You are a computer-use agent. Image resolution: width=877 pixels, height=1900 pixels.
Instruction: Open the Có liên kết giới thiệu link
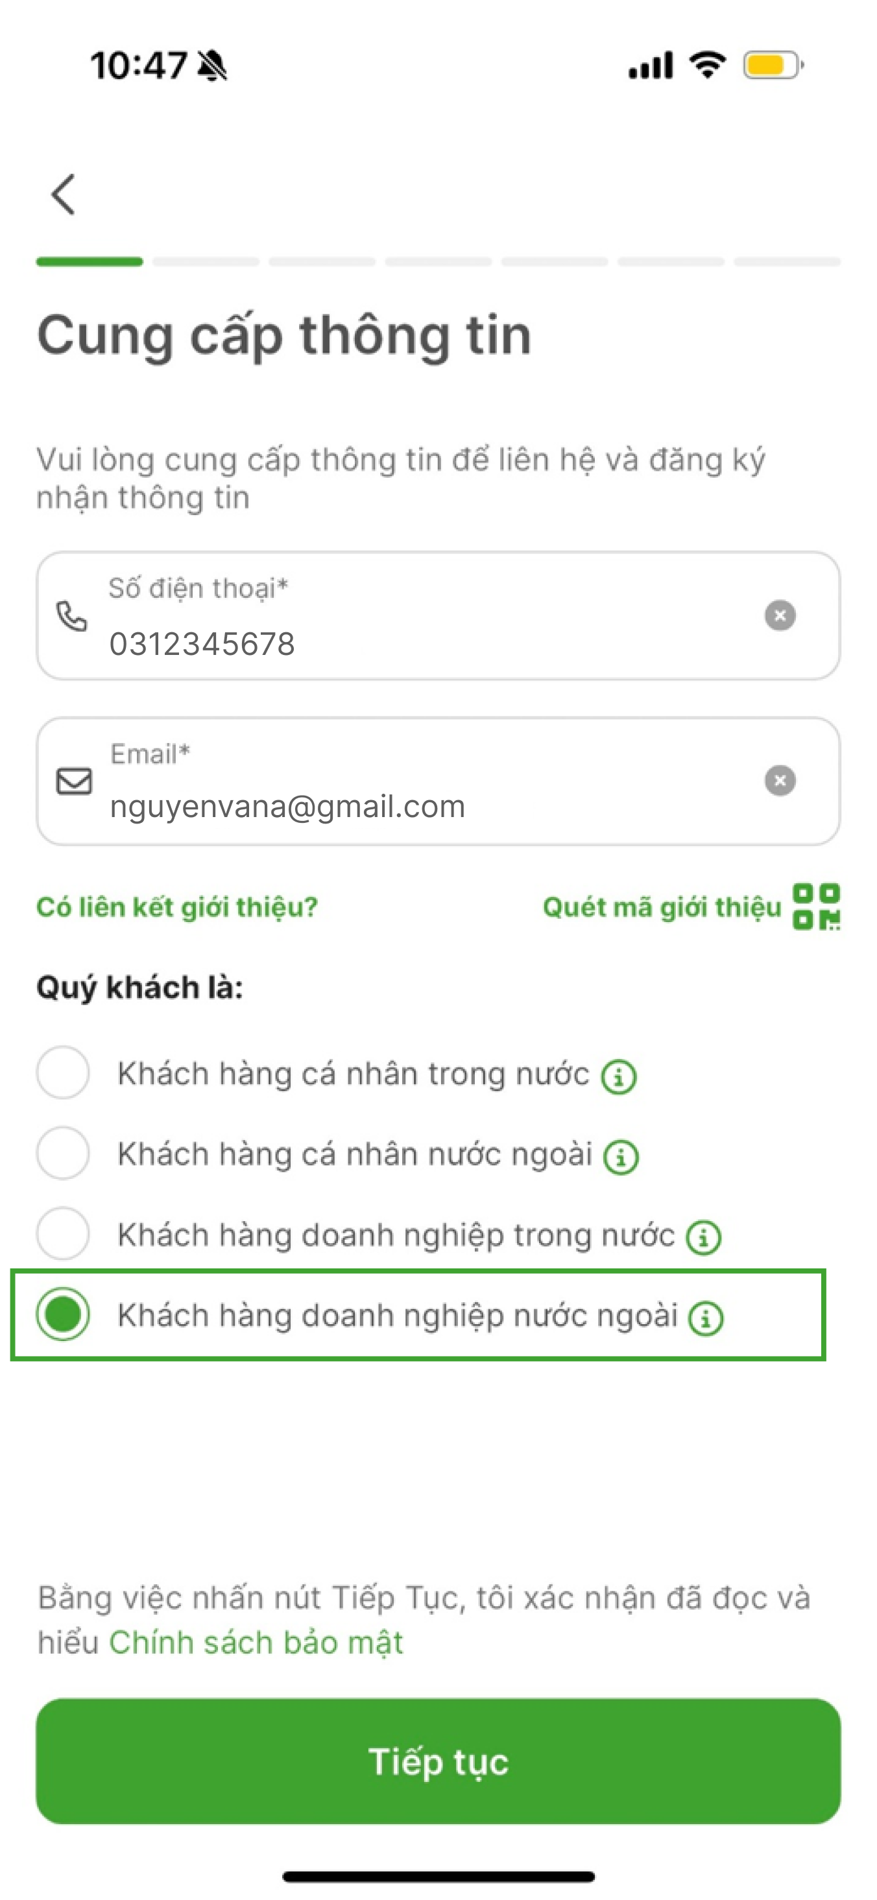(x=177, y=907)
